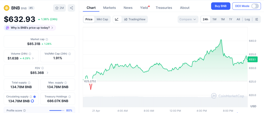
Task: Click Market cap info icon
Action: (x=47, y=39)
